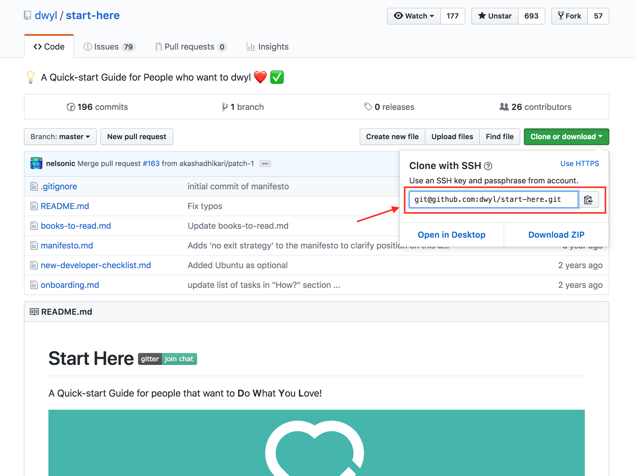The height and width of the screenshot is (476, 635).
Task: Click Upload files
Action: (x=452, y=137)
